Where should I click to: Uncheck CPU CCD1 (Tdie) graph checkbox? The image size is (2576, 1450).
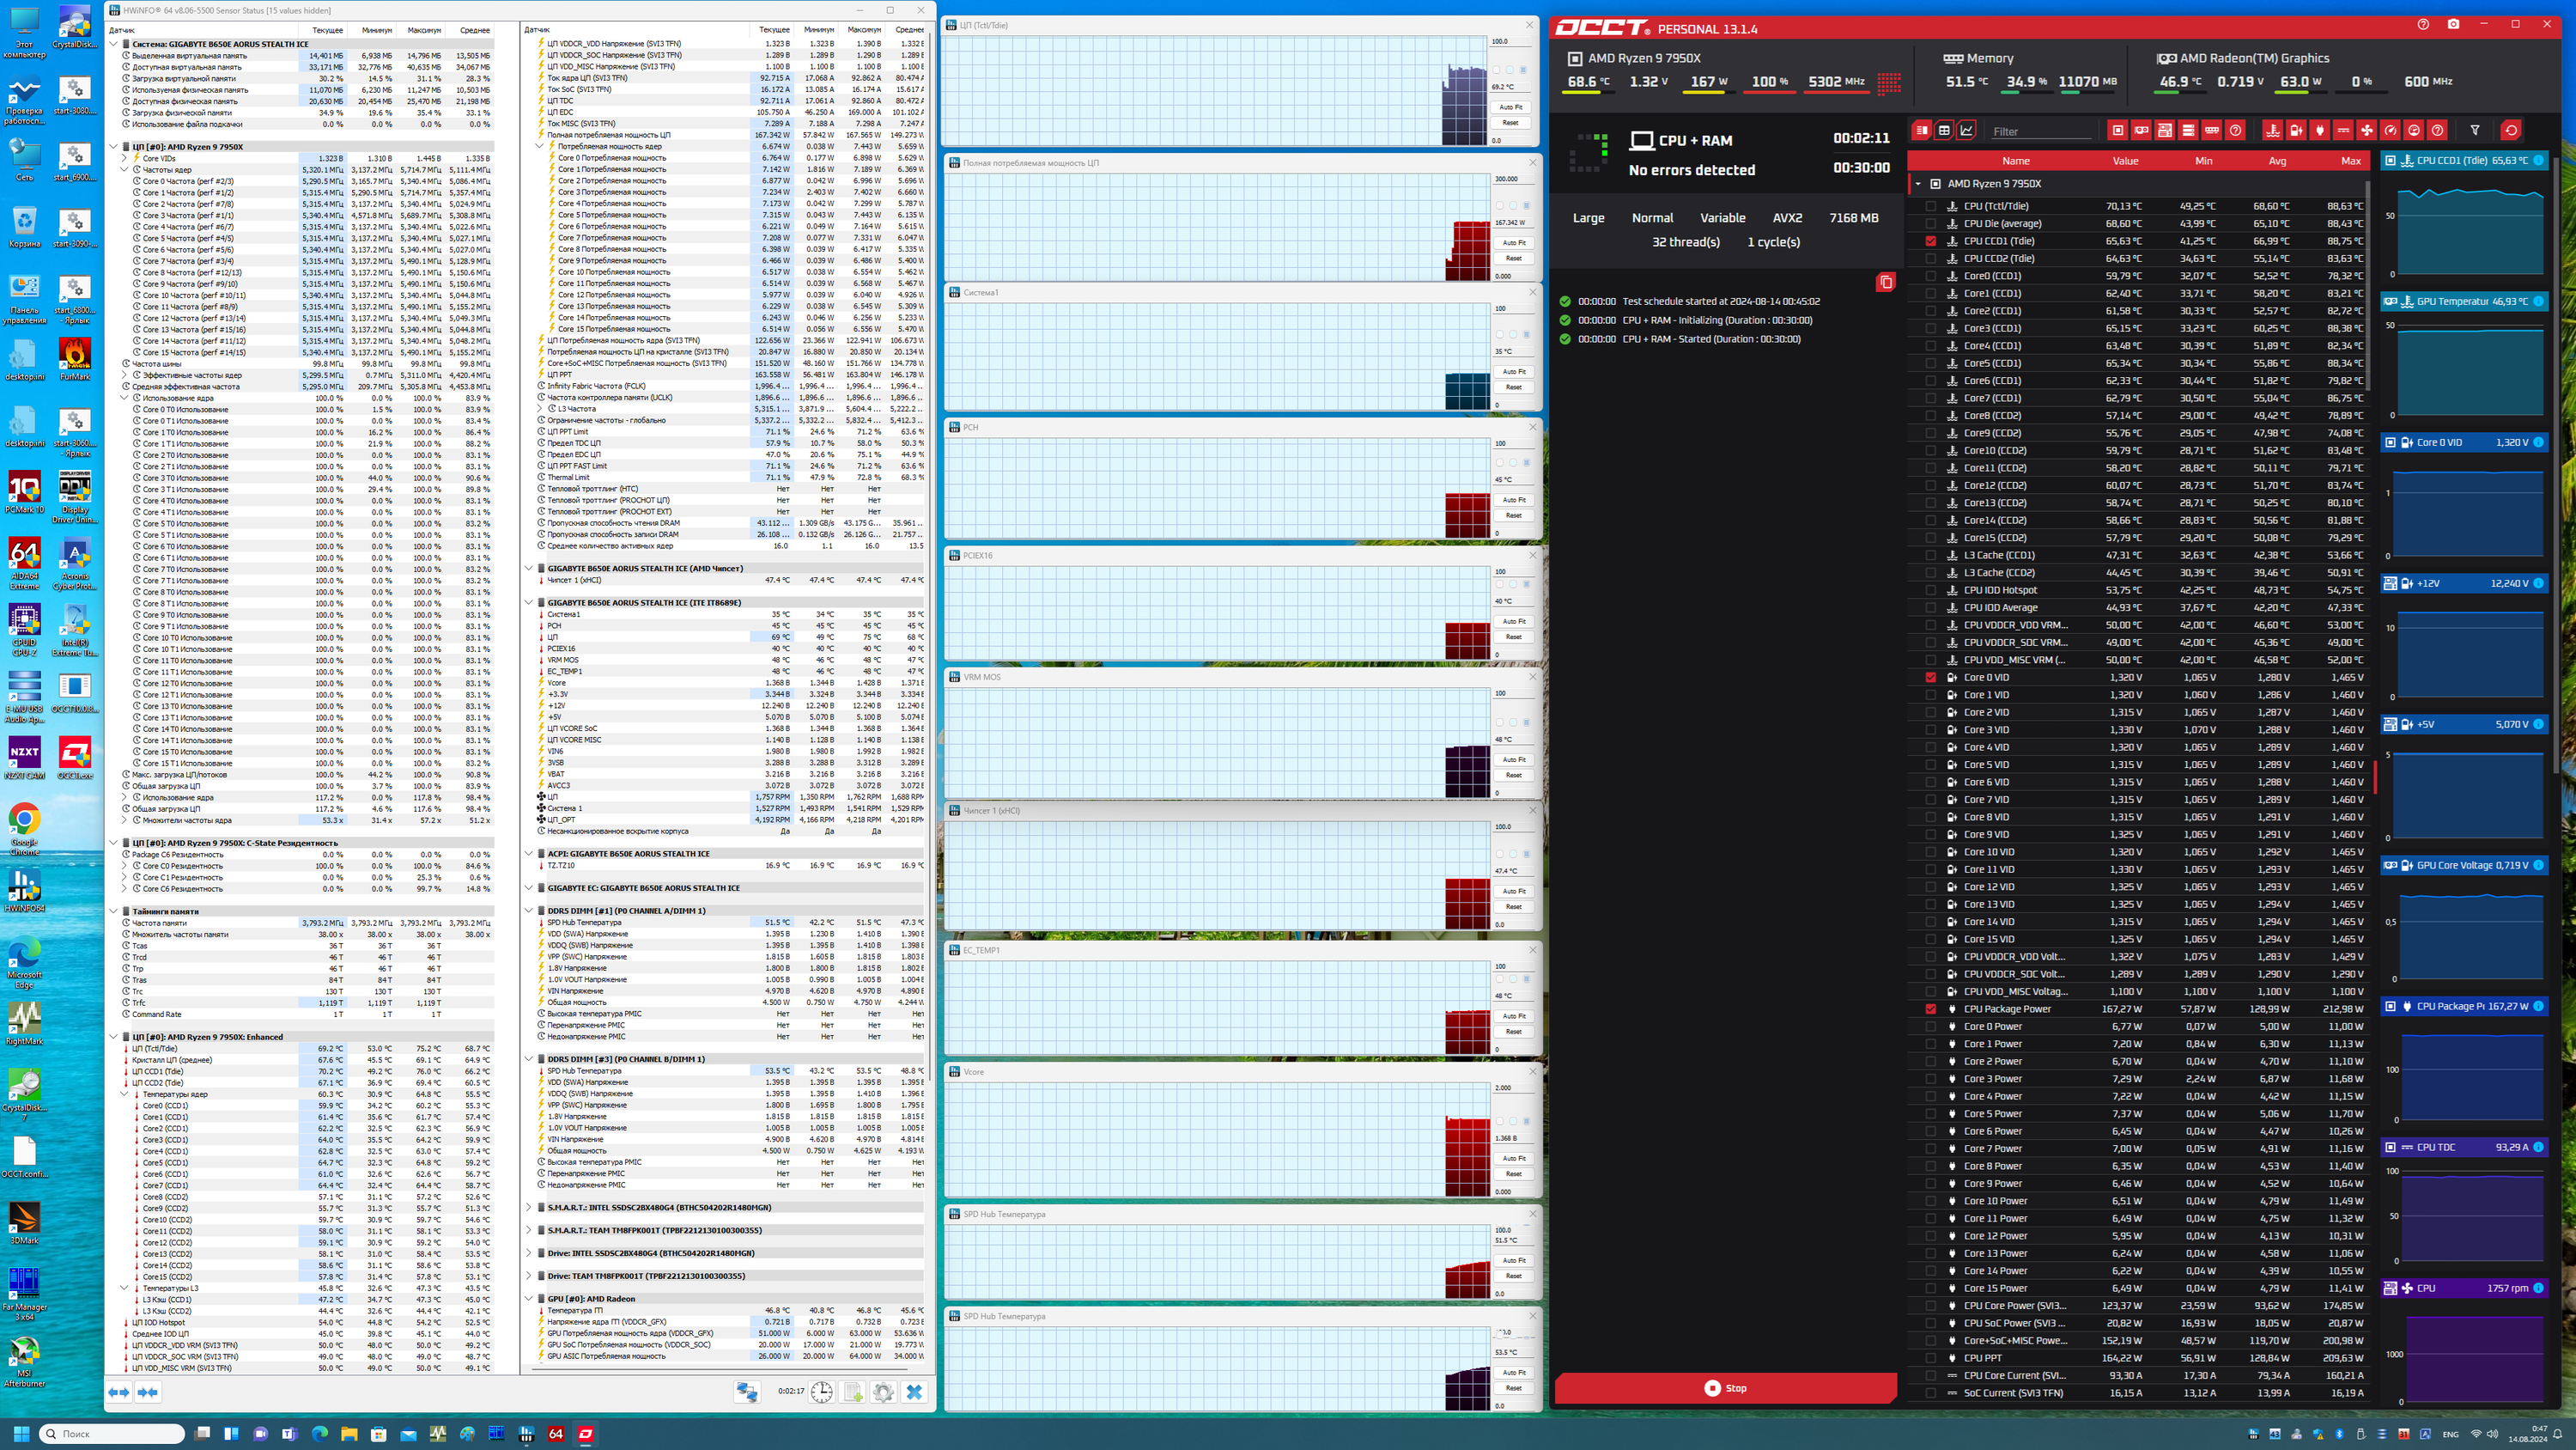1930,241
